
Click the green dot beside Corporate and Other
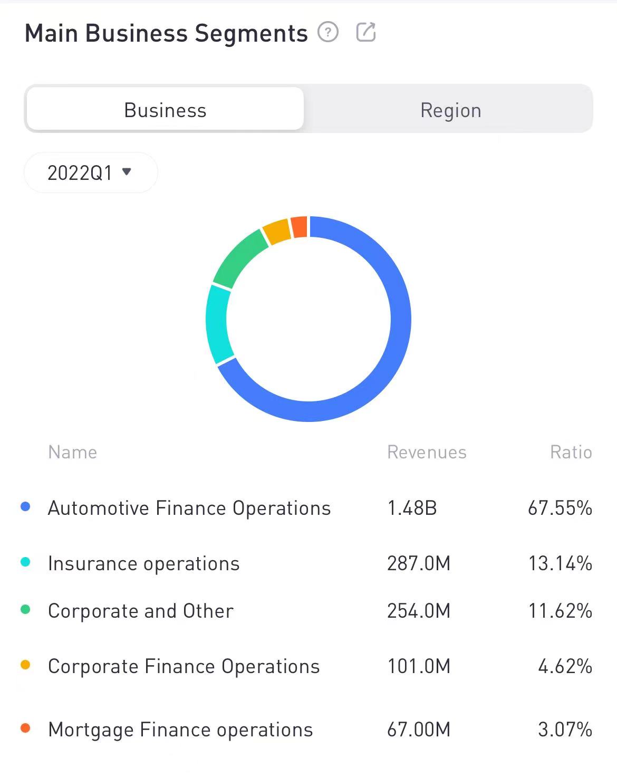pos(25,610)
